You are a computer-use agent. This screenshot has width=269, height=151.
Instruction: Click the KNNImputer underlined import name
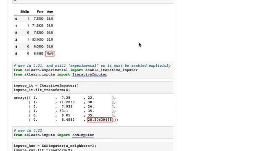coord(83,135)
